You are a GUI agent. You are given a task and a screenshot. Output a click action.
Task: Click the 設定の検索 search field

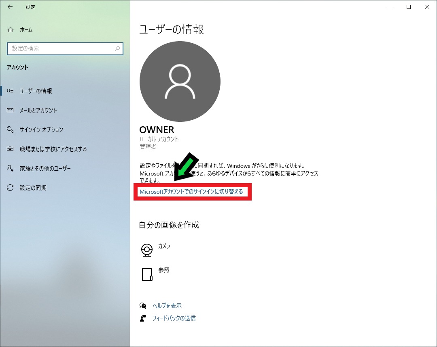tap(61, 49)
